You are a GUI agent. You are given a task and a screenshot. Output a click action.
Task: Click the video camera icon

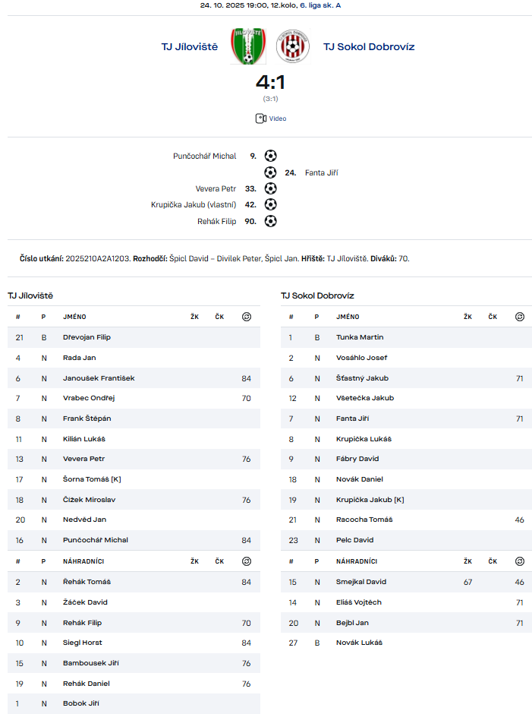[x=260, y=118]
